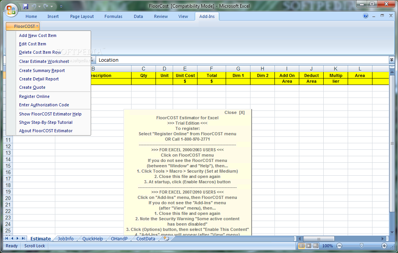Viewport: 398px width, 253px height.
Task: Switch to Page Break Preview in status bar
Action: 316,246
